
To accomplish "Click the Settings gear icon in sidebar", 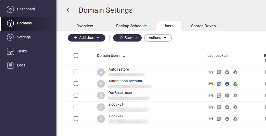I will click(x=10, y=37).
